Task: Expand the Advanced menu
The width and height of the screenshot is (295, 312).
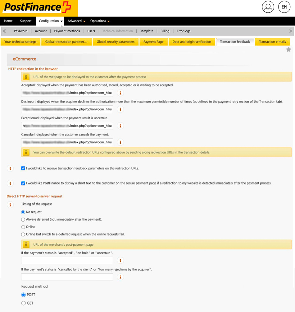Action: click(76, 21)
